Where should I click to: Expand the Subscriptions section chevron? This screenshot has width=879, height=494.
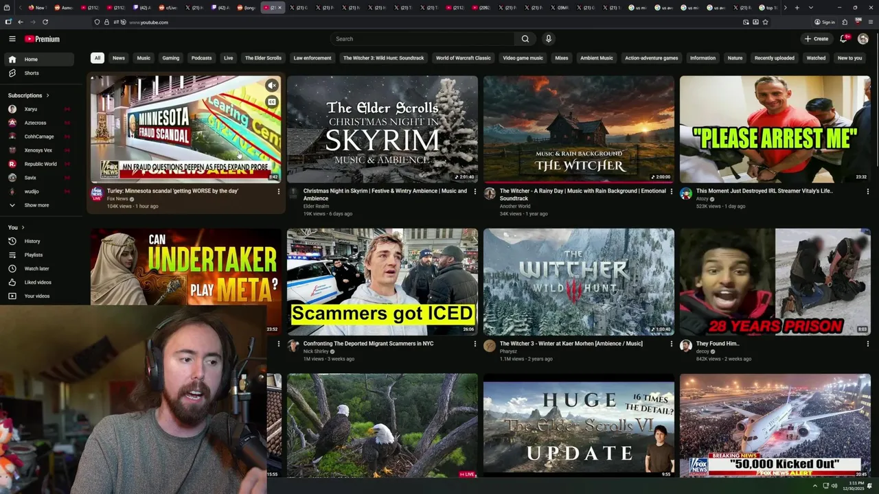click(x=47, y=95)
